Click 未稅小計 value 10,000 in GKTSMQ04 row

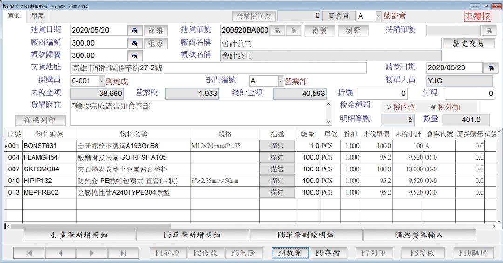point(408,169)
